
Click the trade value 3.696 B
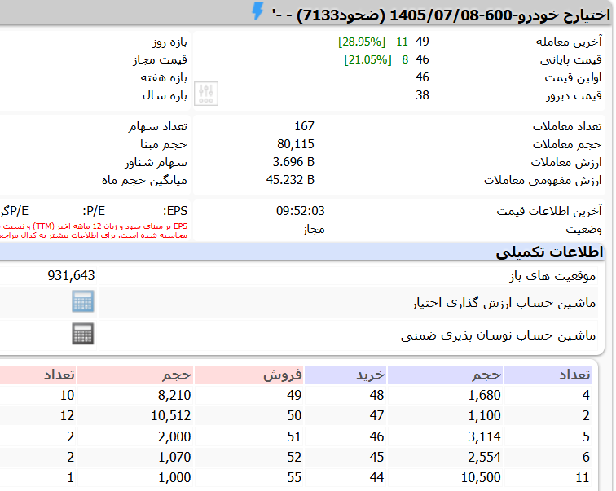(293, 162)
